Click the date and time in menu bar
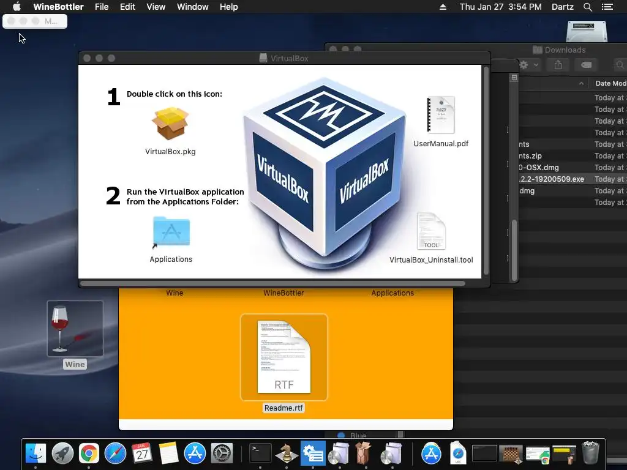Screen dimensions: 627x470 [x=501, y=7]
